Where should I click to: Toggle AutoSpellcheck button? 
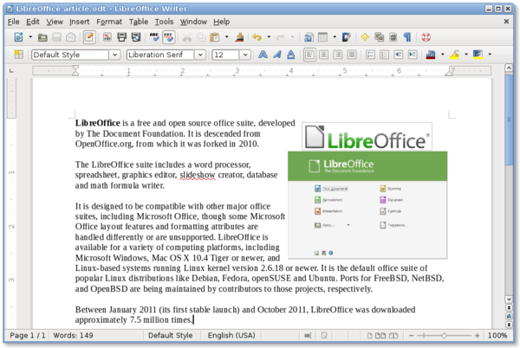[x=168, y=37]
